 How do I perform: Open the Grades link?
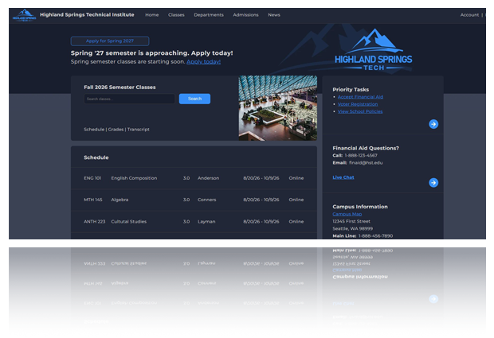click(116, 129)
